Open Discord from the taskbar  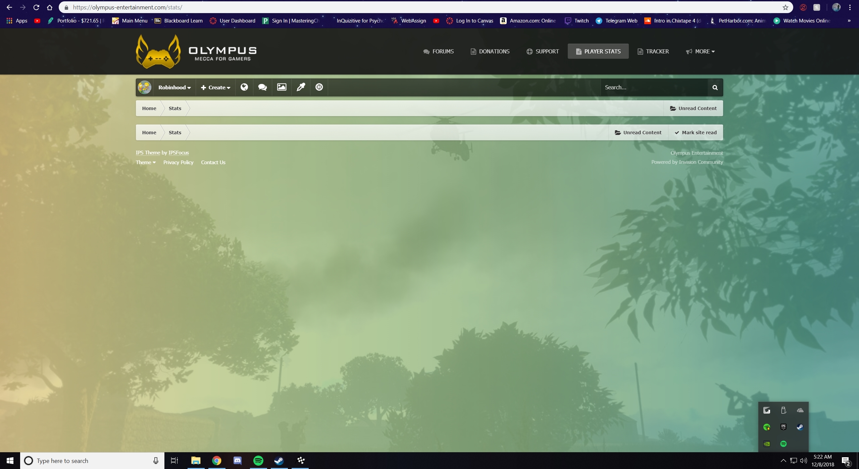point(237,461)
